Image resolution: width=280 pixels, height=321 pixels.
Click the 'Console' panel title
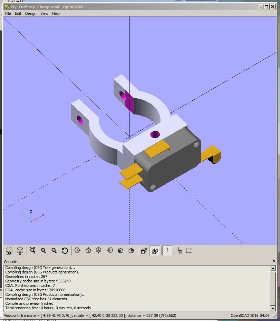coord(10,262)
